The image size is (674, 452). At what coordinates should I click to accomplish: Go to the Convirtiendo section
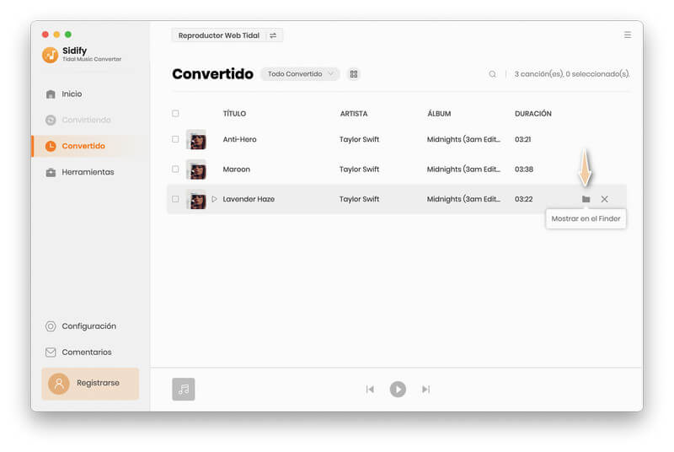[x=86, y=120]
